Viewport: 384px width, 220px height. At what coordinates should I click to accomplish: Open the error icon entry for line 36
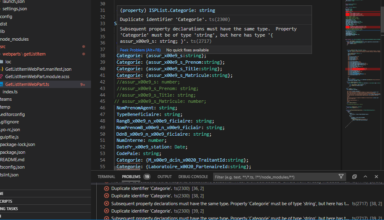(x=107, y=188)
